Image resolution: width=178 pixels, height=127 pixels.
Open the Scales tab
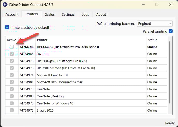coord(49,14)
